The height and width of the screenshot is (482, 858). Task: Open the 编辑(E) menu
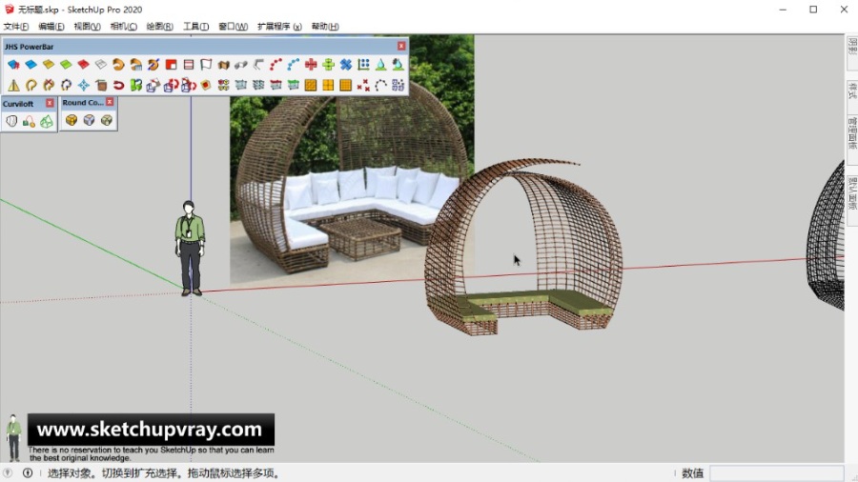pyautogui.click(x=51, y=27)
